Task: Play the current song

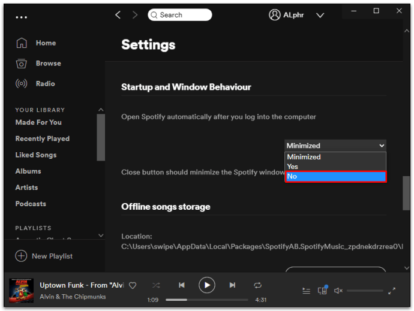Action: click(x=207, y=285)
